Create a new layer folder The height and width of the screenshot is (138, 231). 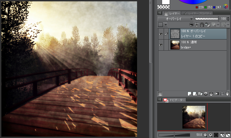click(x=200, y=94)
